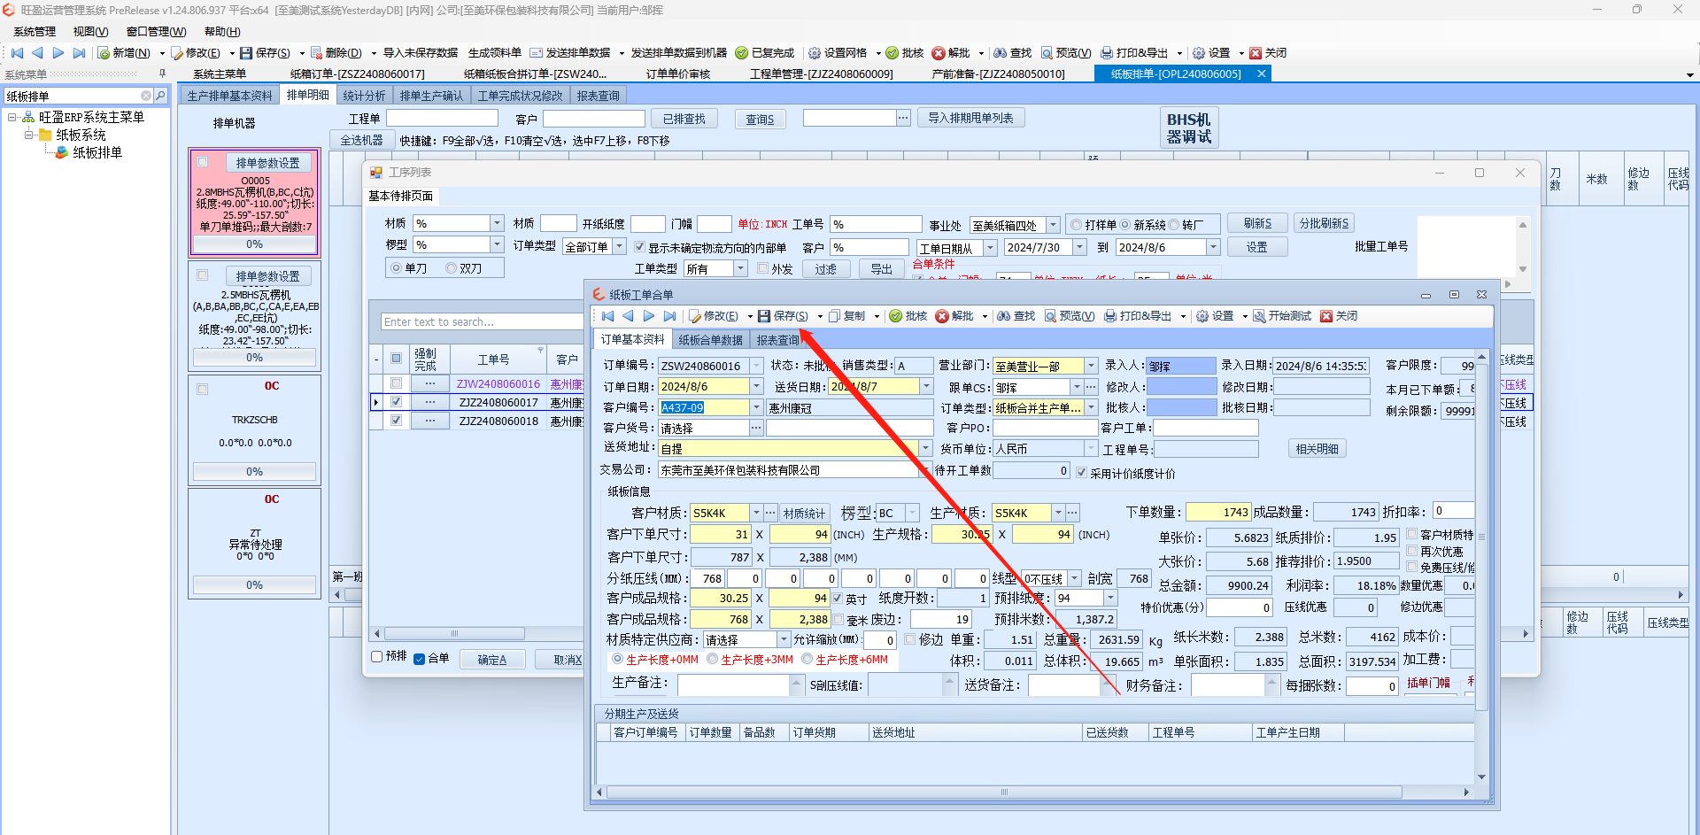Click search magnifier in 系统菜单 panel

(x=160, y=96)
